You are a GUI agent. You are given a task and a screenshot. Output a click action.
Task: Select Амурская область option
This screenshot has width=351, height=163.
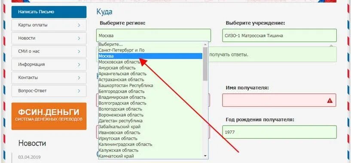[x=150, y=68]
